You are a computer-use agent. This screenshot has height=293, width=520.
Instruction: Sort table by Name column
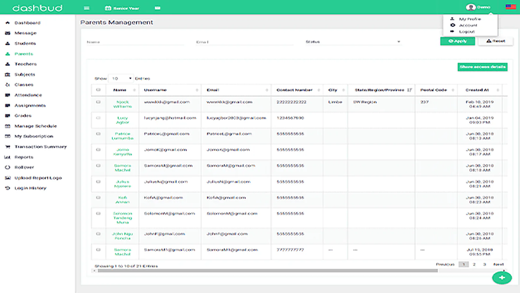pos(122,90)
